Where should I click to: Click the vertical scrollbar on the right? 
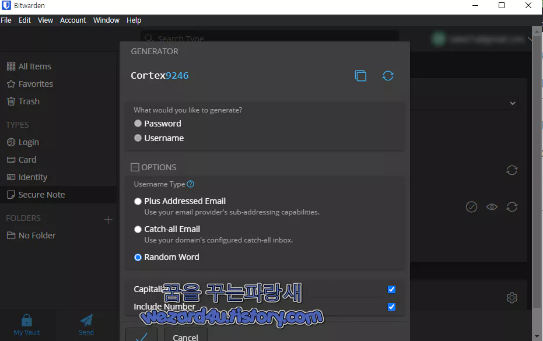(x=537, y=171)
